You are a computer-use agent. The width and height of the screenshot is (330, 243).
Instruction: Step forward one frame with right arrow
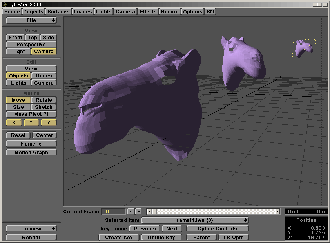point(138,212)
